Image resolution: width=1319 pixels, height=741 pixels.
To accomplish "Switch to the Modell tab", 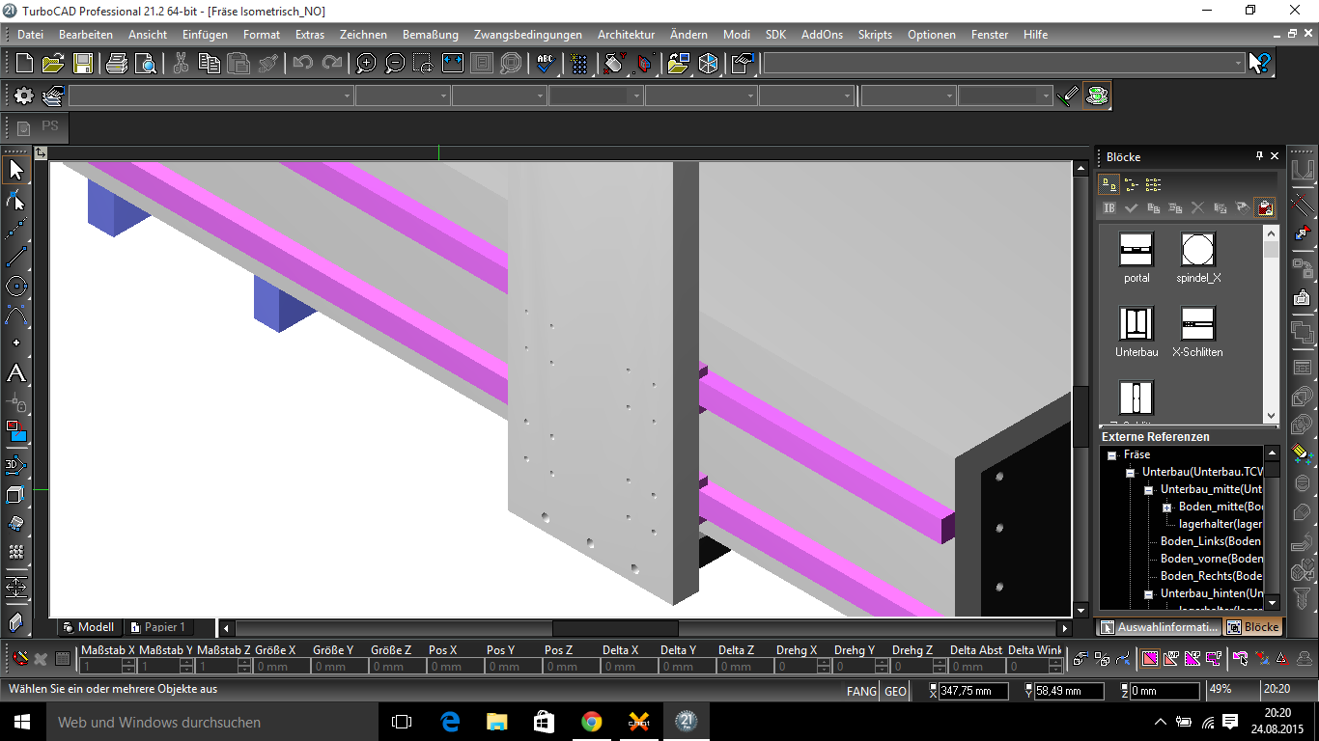I will coord(88,627).
